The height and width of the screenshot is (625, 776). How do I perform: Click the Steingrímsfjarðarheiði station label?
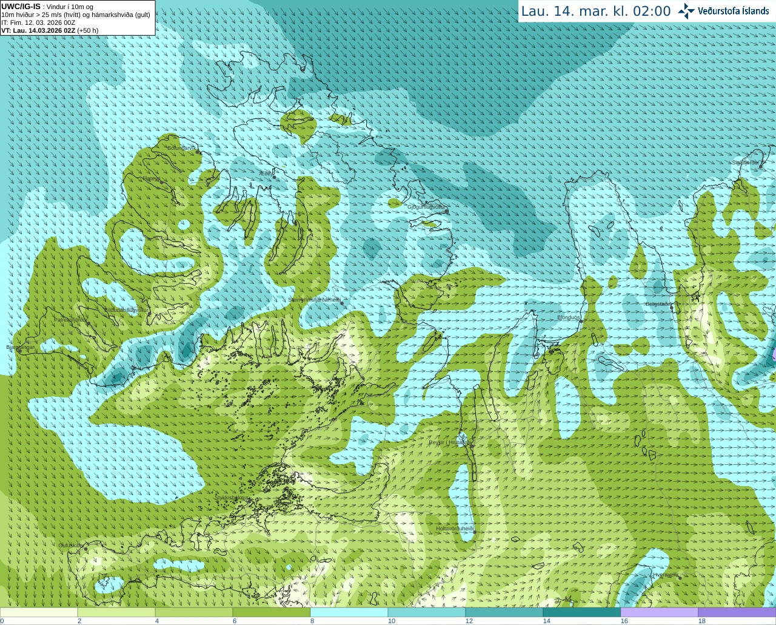314,300
